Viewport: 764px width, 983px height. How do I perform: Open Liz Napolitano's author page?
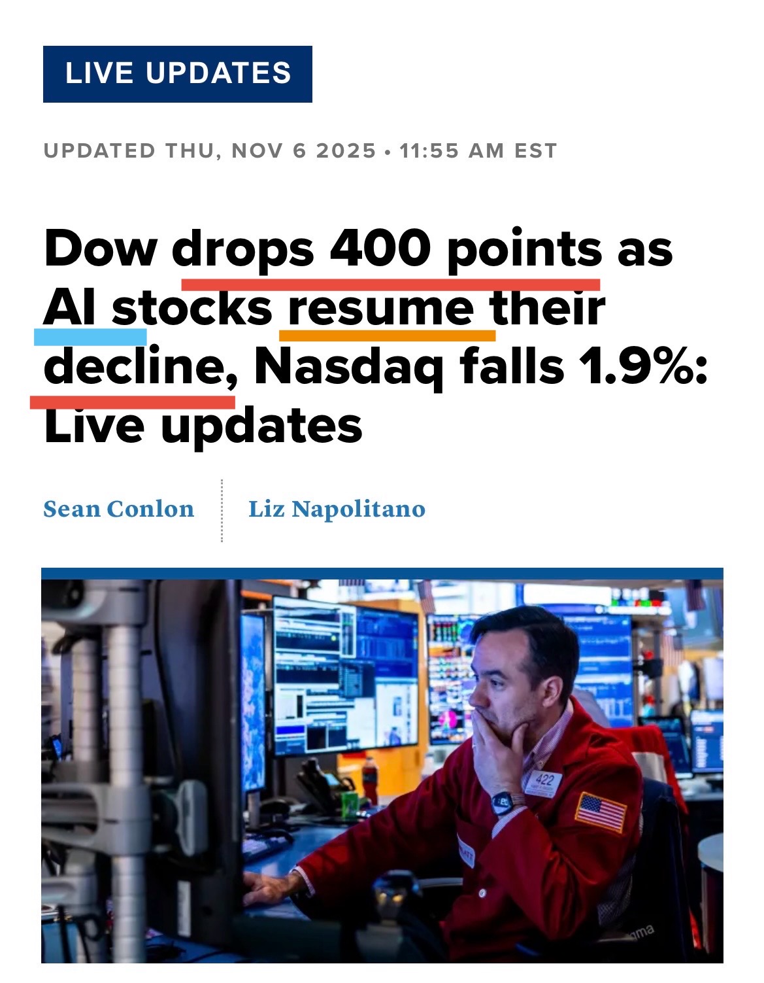pyautogui.click(x=337, y=509)
